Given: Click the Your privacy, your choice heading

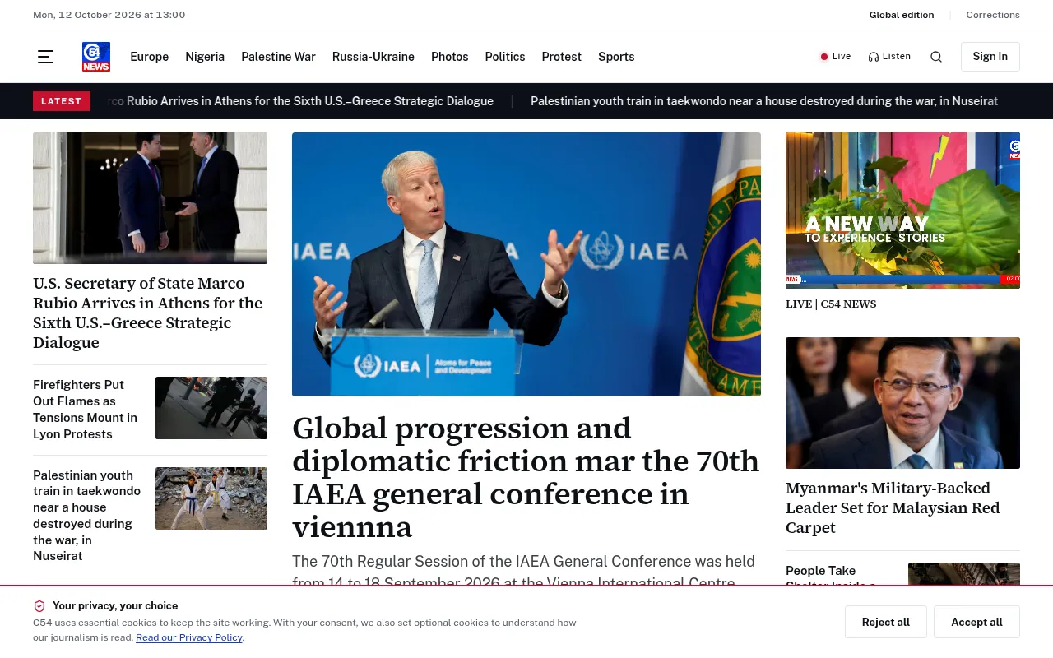Looking at the screenshot, I should (115, 606).
